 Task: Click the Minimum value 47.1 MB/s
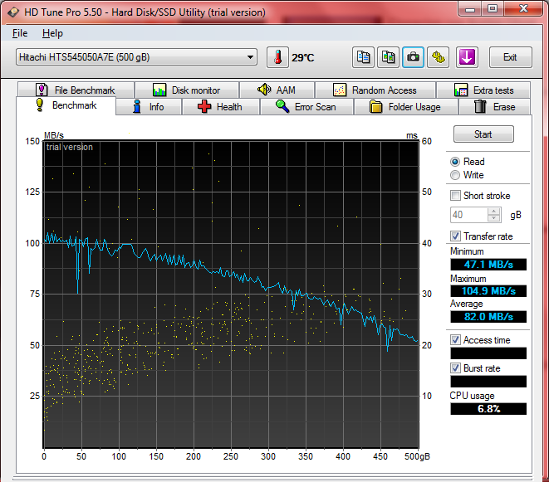pyautogui.click(x=488, y=265)
